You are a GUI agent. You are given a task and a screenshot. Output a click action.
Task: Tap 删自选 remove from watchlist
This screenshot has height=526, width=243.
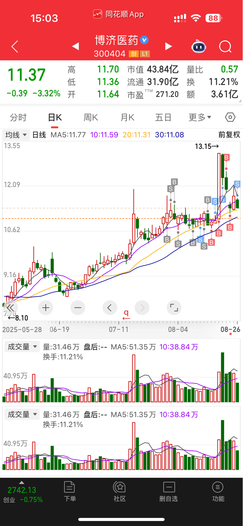pos(169,491)
